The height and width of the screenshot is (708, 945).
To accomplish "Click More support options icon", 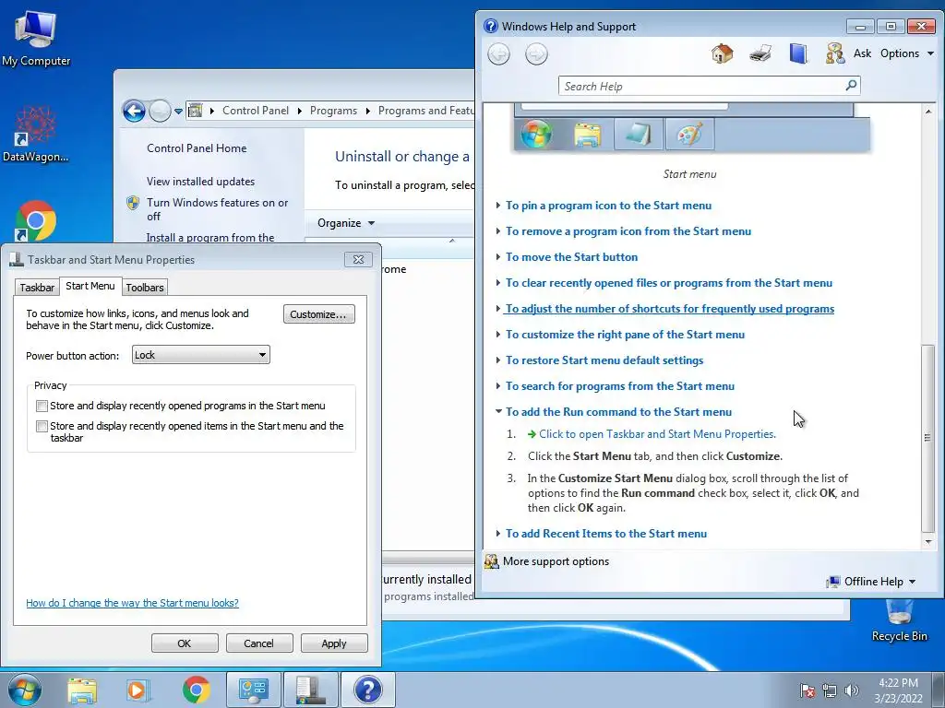I will pyautogui.click(x=492, y=561).
